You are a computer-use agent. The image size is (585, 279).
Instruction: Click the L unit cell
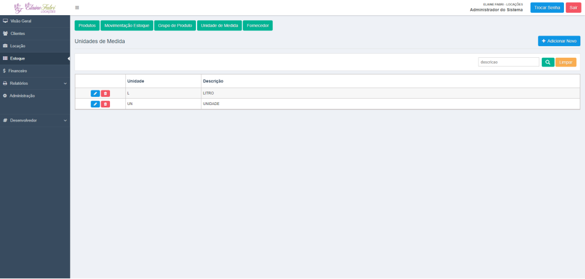[x=163, y=93]
